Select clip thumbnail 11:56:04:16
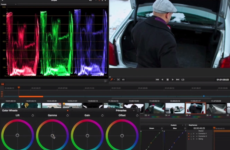 click(x=113, y=105)
